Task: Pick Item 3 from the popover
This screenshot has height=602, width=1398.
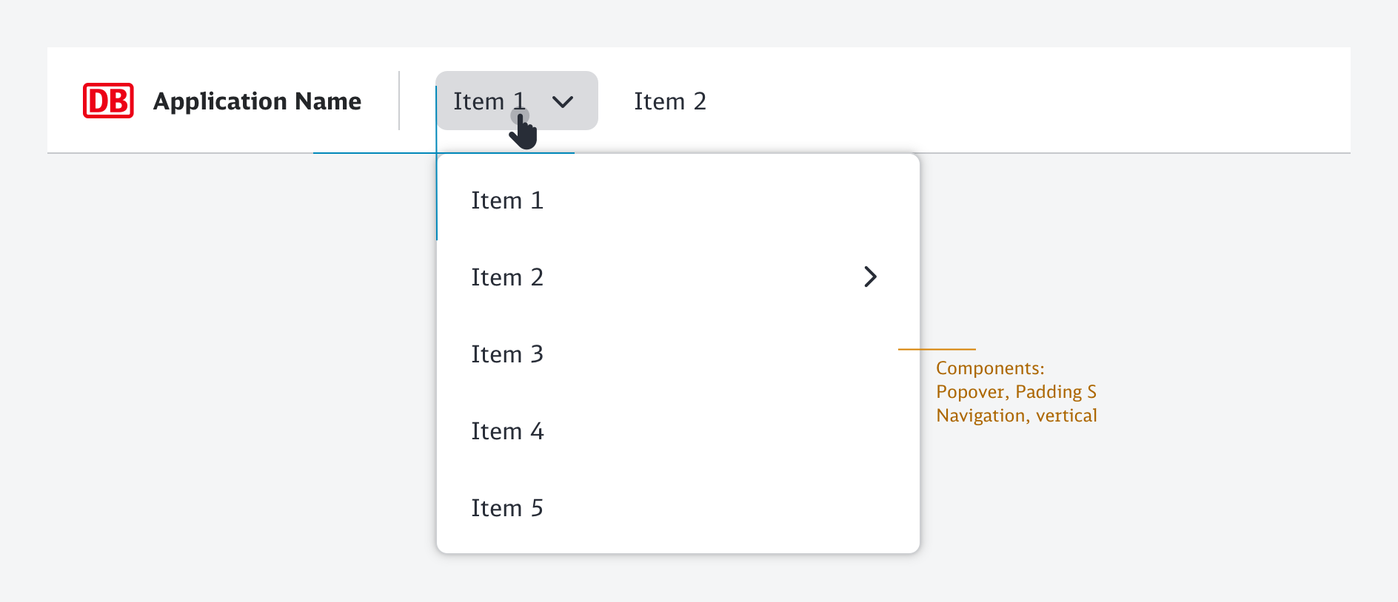Action: pyautogui.click(x=507, y=354)
